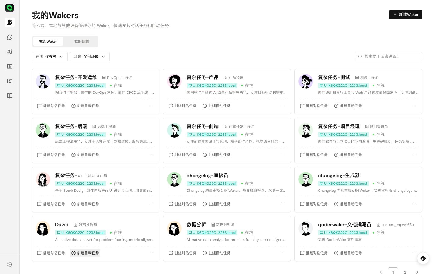
Task: 创建对话任务 for changelog-审核员
Action: tap(182, 204)
